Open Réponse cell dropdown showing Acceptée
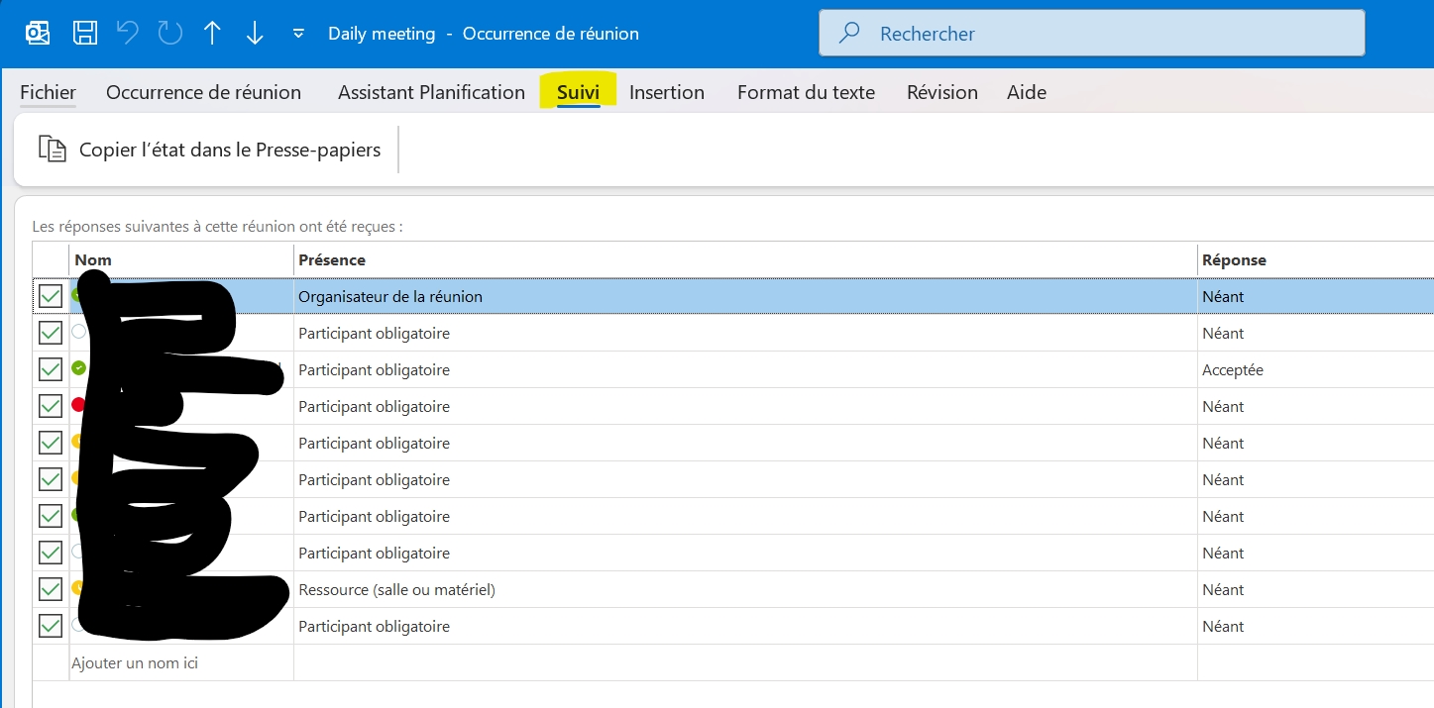The height and width of the screenshot is (708, 1434). coord(1308,370)
